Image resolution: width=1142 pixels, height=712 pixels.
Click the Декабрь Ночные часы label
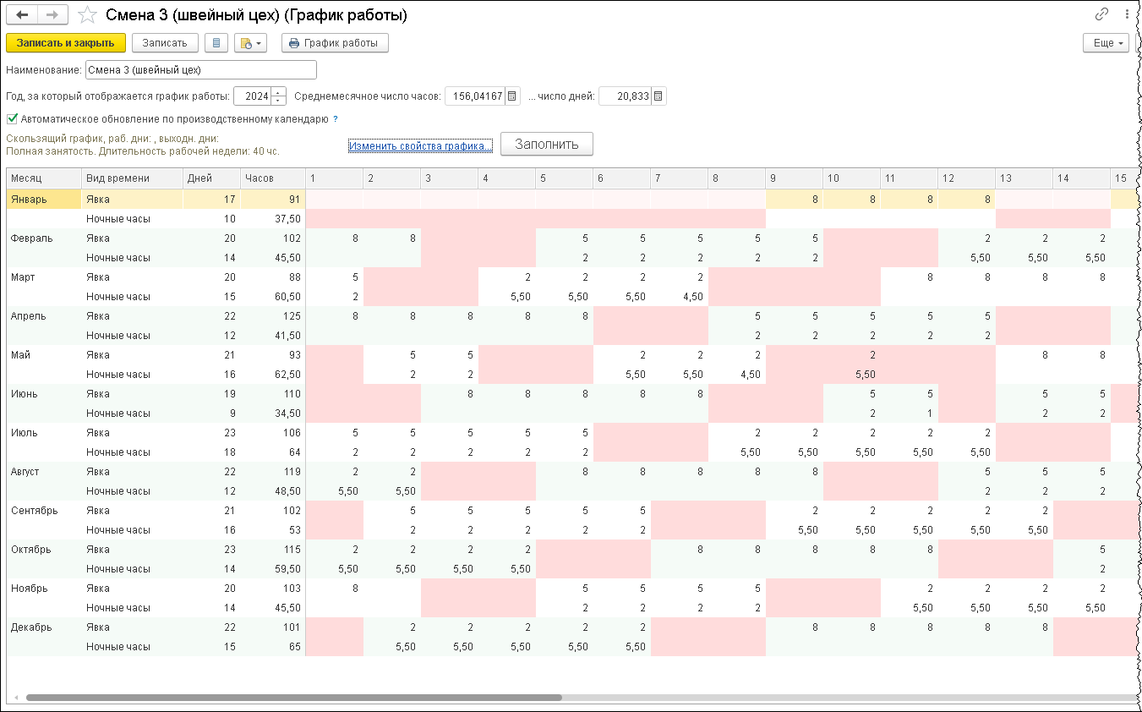(118, 647)
